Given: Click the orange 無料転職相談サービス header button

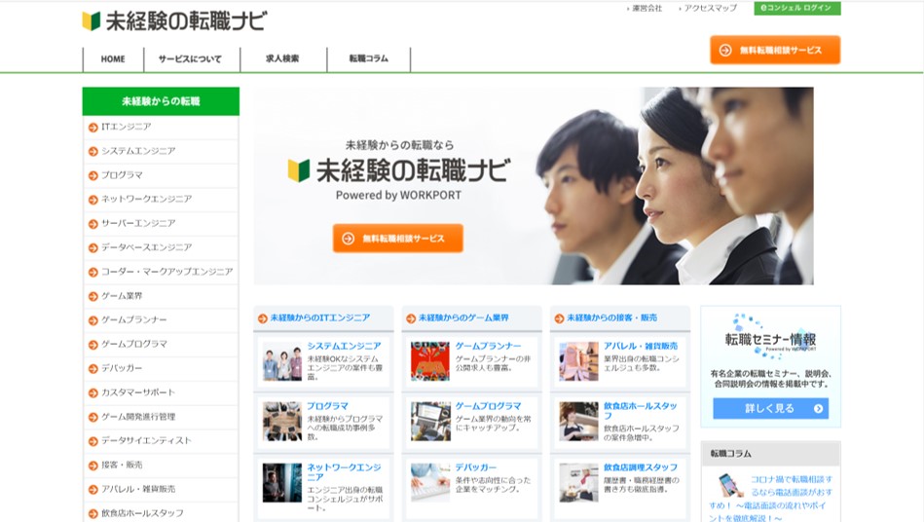Looking at the screenshot, I should (x=775, y=50).
